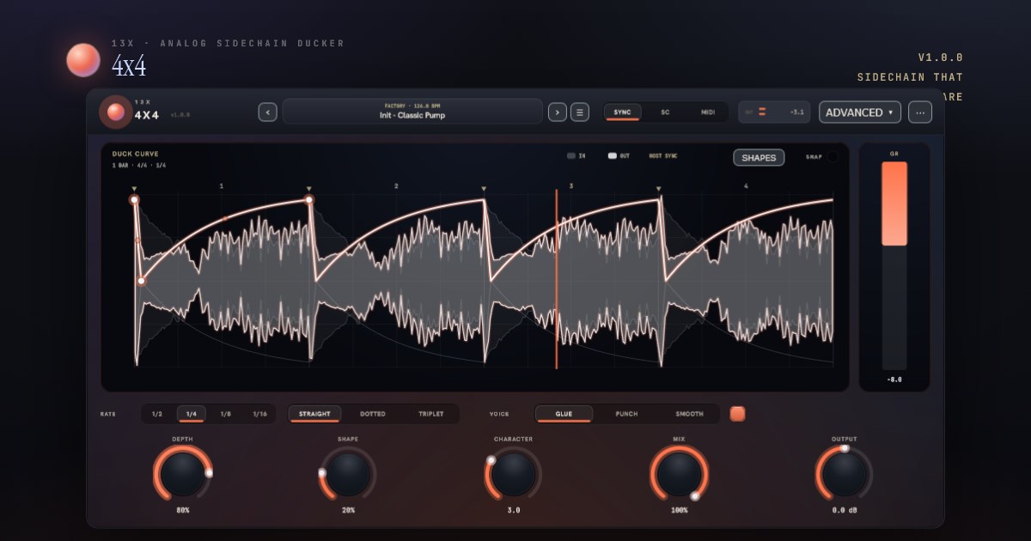The width and height of the screenshot is (1031, 541).
Task: Set rate to 1/4
Action: coord(192,414)
